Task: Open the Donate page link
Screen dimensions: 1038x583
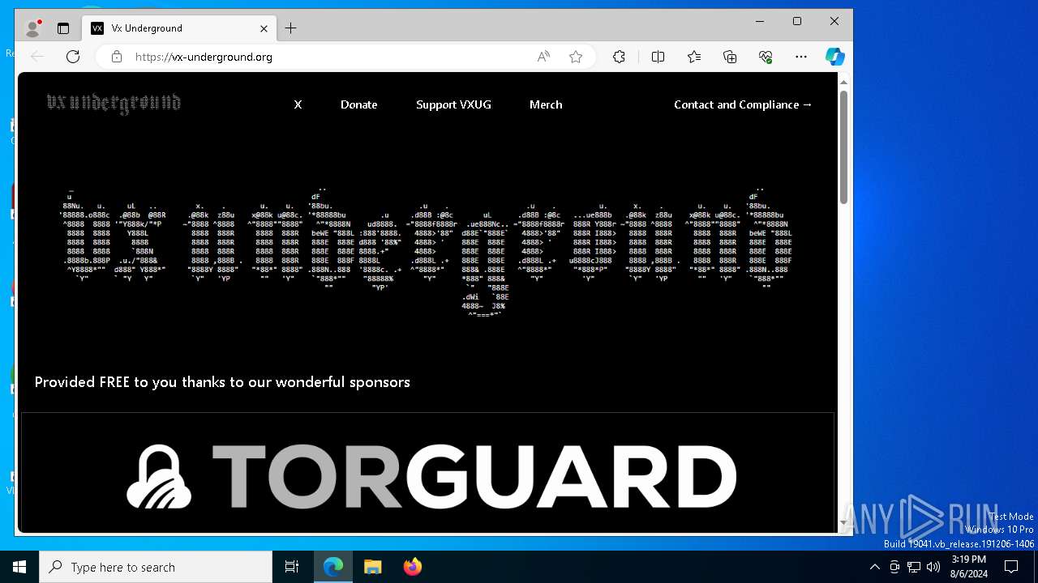Action: [x=358, y=104]
